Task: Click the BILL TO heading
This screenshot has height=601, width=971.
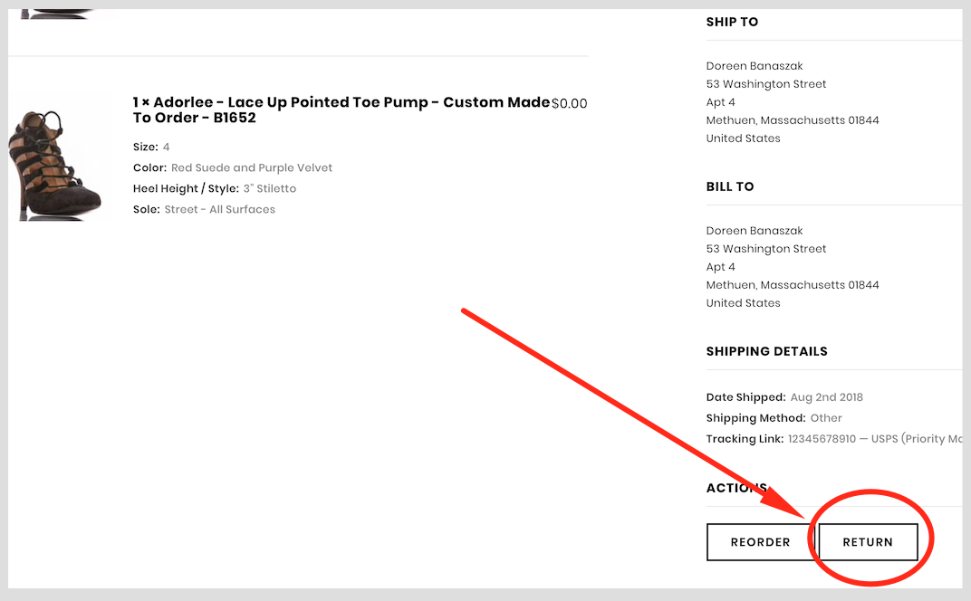Action: (730, 187)
